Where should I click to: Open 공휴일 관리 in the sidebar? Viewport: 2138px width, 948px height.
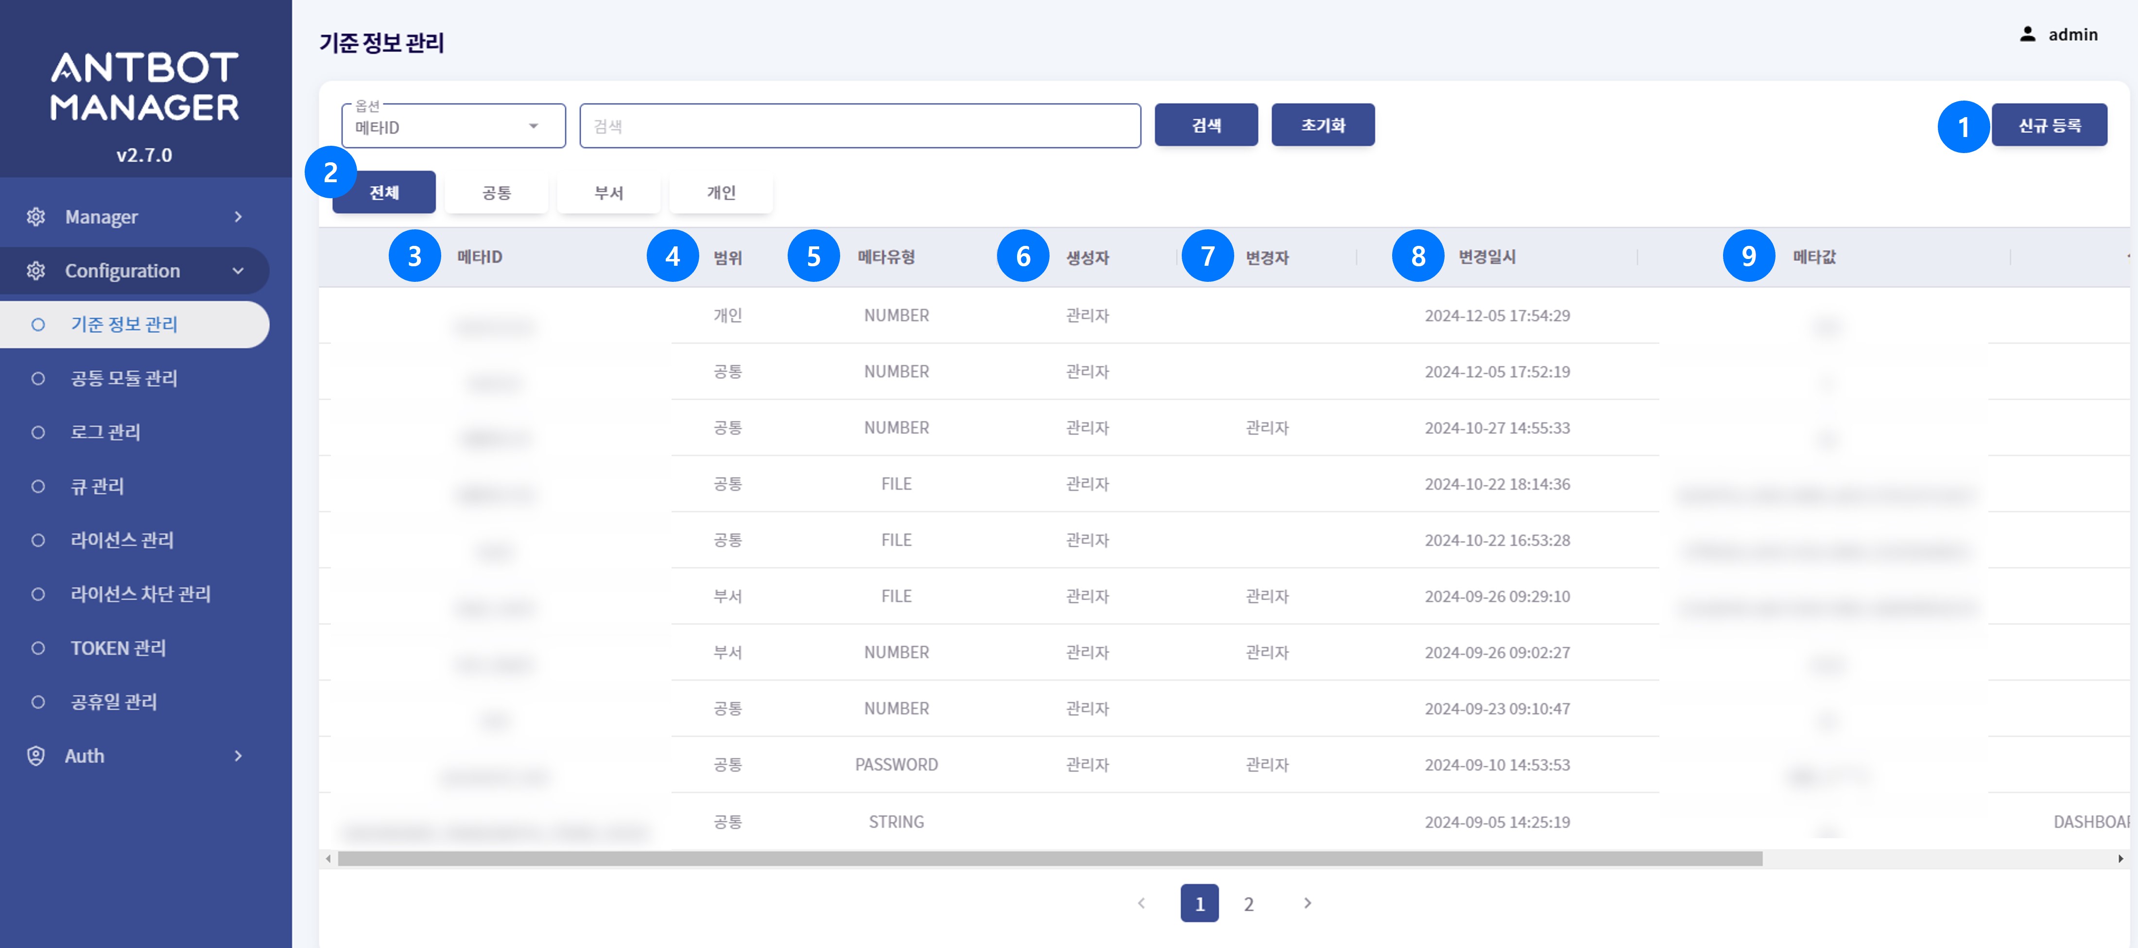pyautogui.click(x=114, y=702)
